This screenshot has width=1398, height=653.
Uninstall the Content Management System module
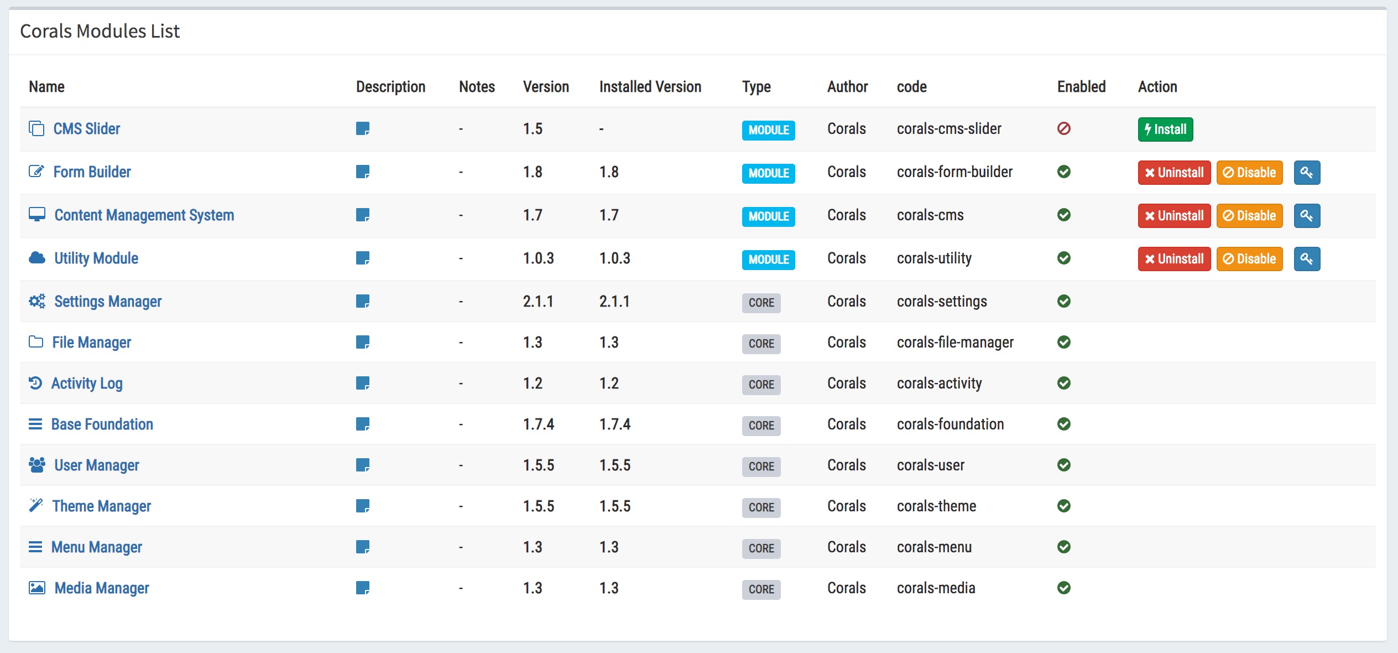coord(1174,216)
